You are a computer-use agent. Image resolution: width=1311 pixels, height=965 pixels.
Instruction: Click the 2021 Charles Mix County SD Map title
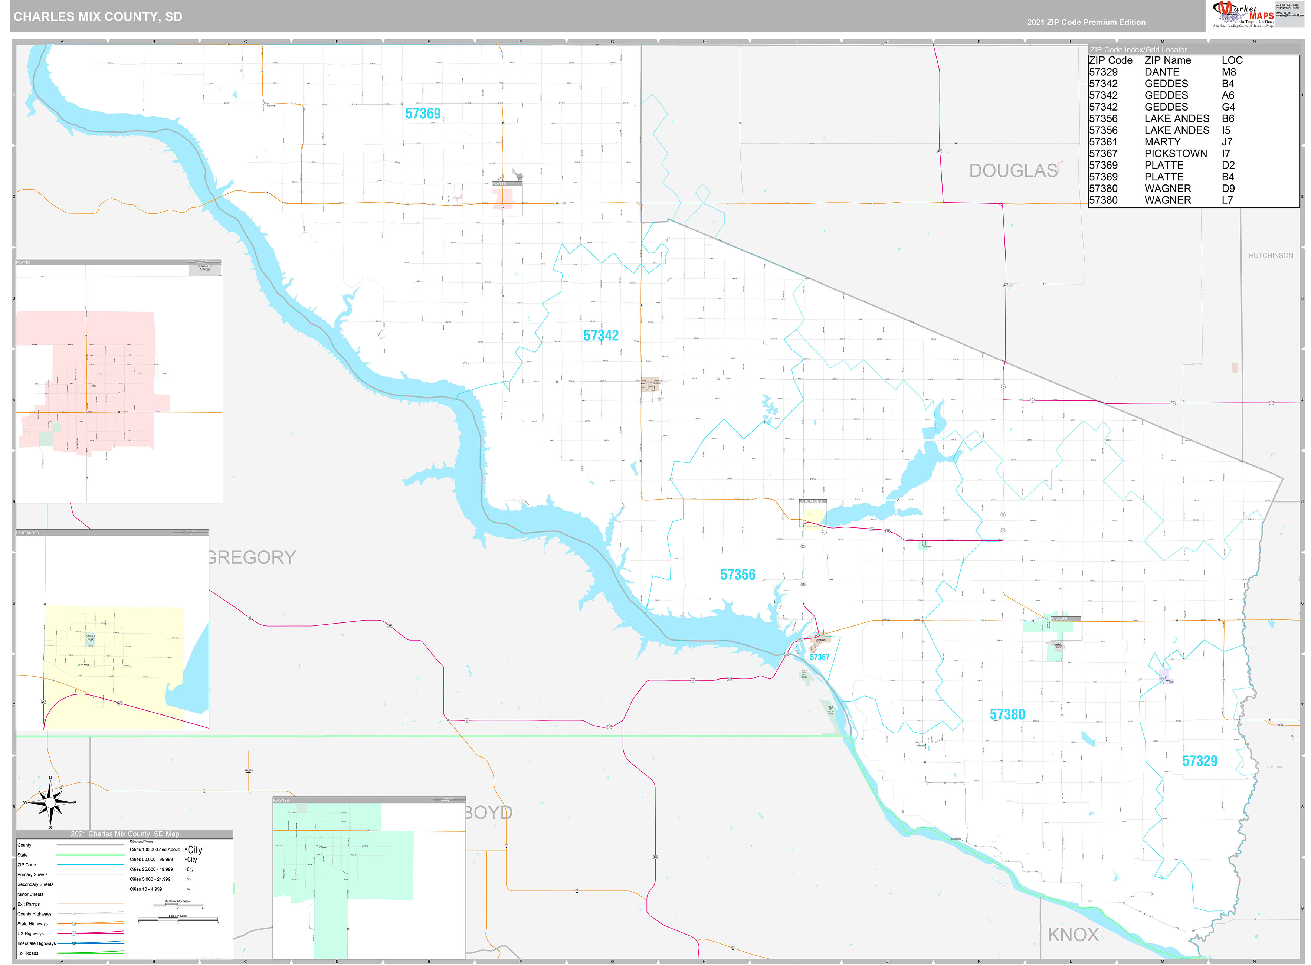[126, 834]
